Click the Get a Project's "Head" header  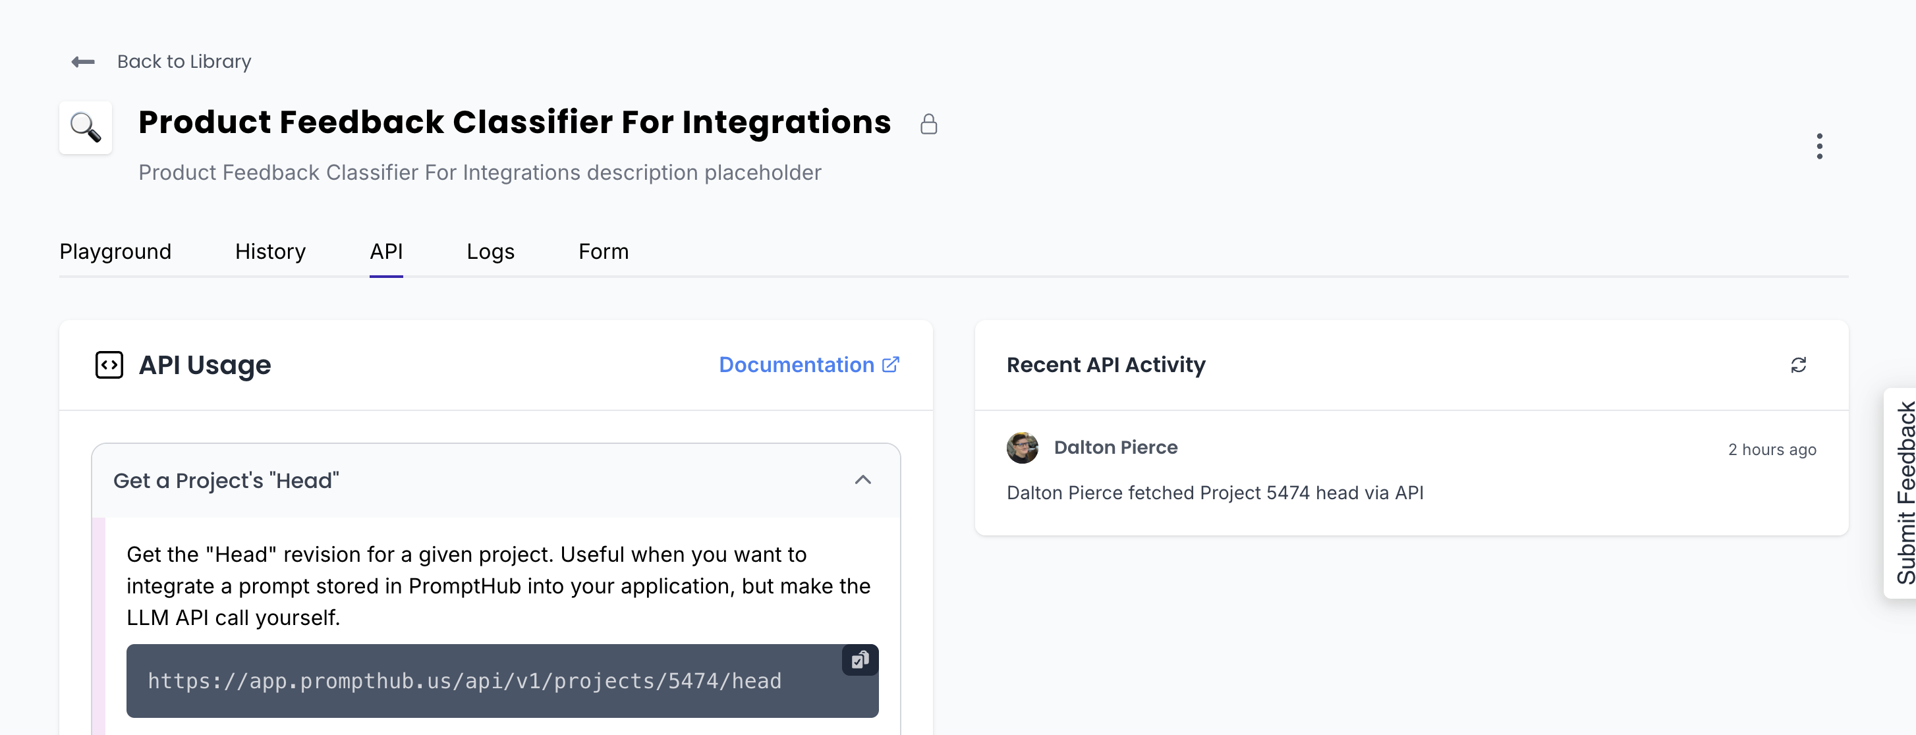[495, 481]
